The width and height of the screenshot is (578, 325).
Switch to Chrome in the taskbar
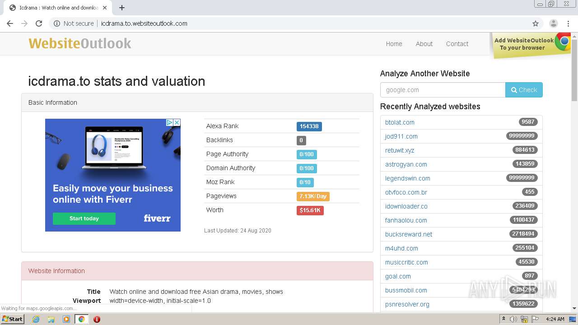click(x=81, y=319)
